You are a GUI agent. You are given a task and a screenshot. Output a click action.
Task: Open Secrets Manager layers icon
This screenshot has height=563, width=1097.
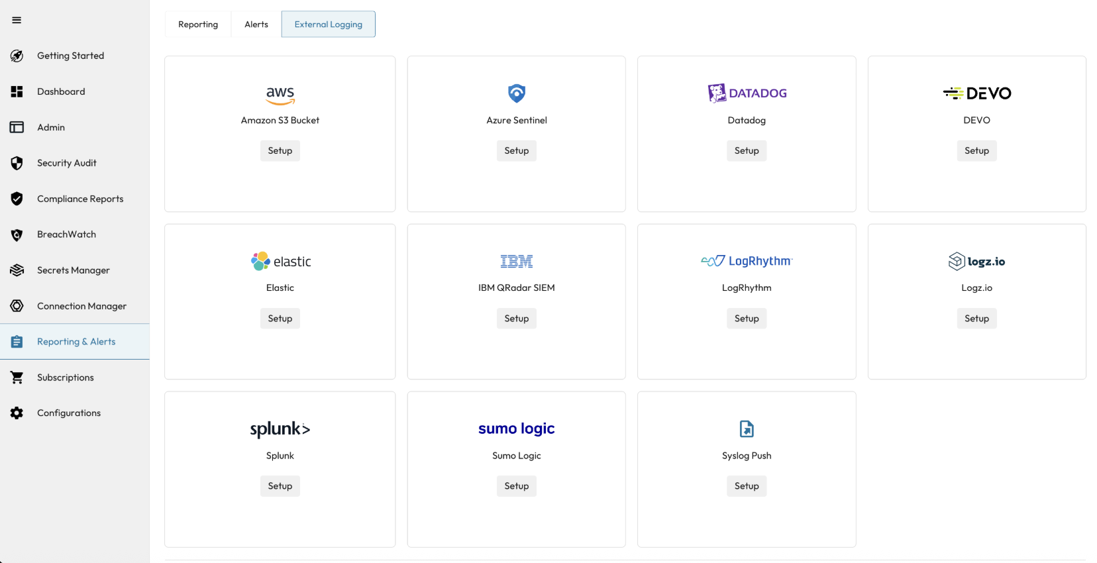(x=17, y=270)
